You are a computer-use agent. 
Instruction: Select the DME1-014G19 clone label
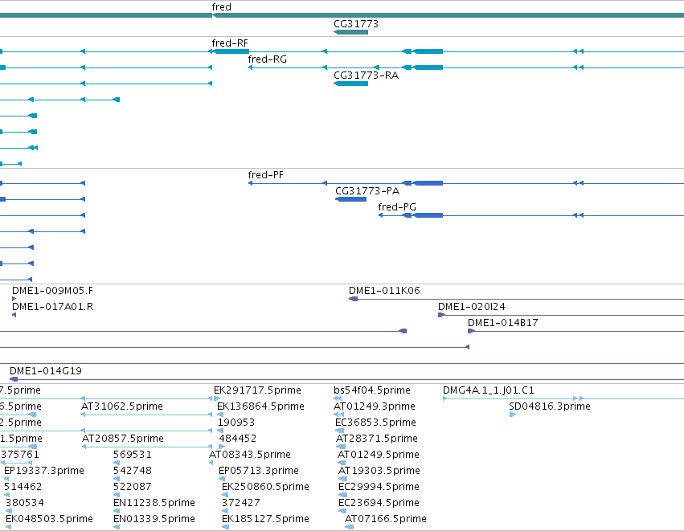tap(46, 371)
